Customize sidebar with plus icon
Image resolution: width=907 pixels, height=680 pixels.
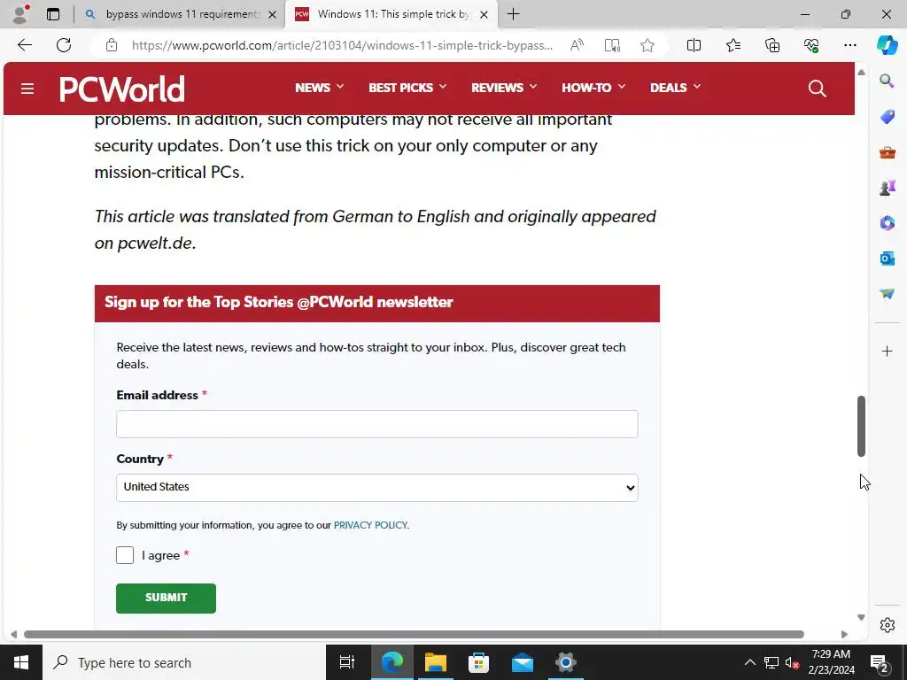887,351
